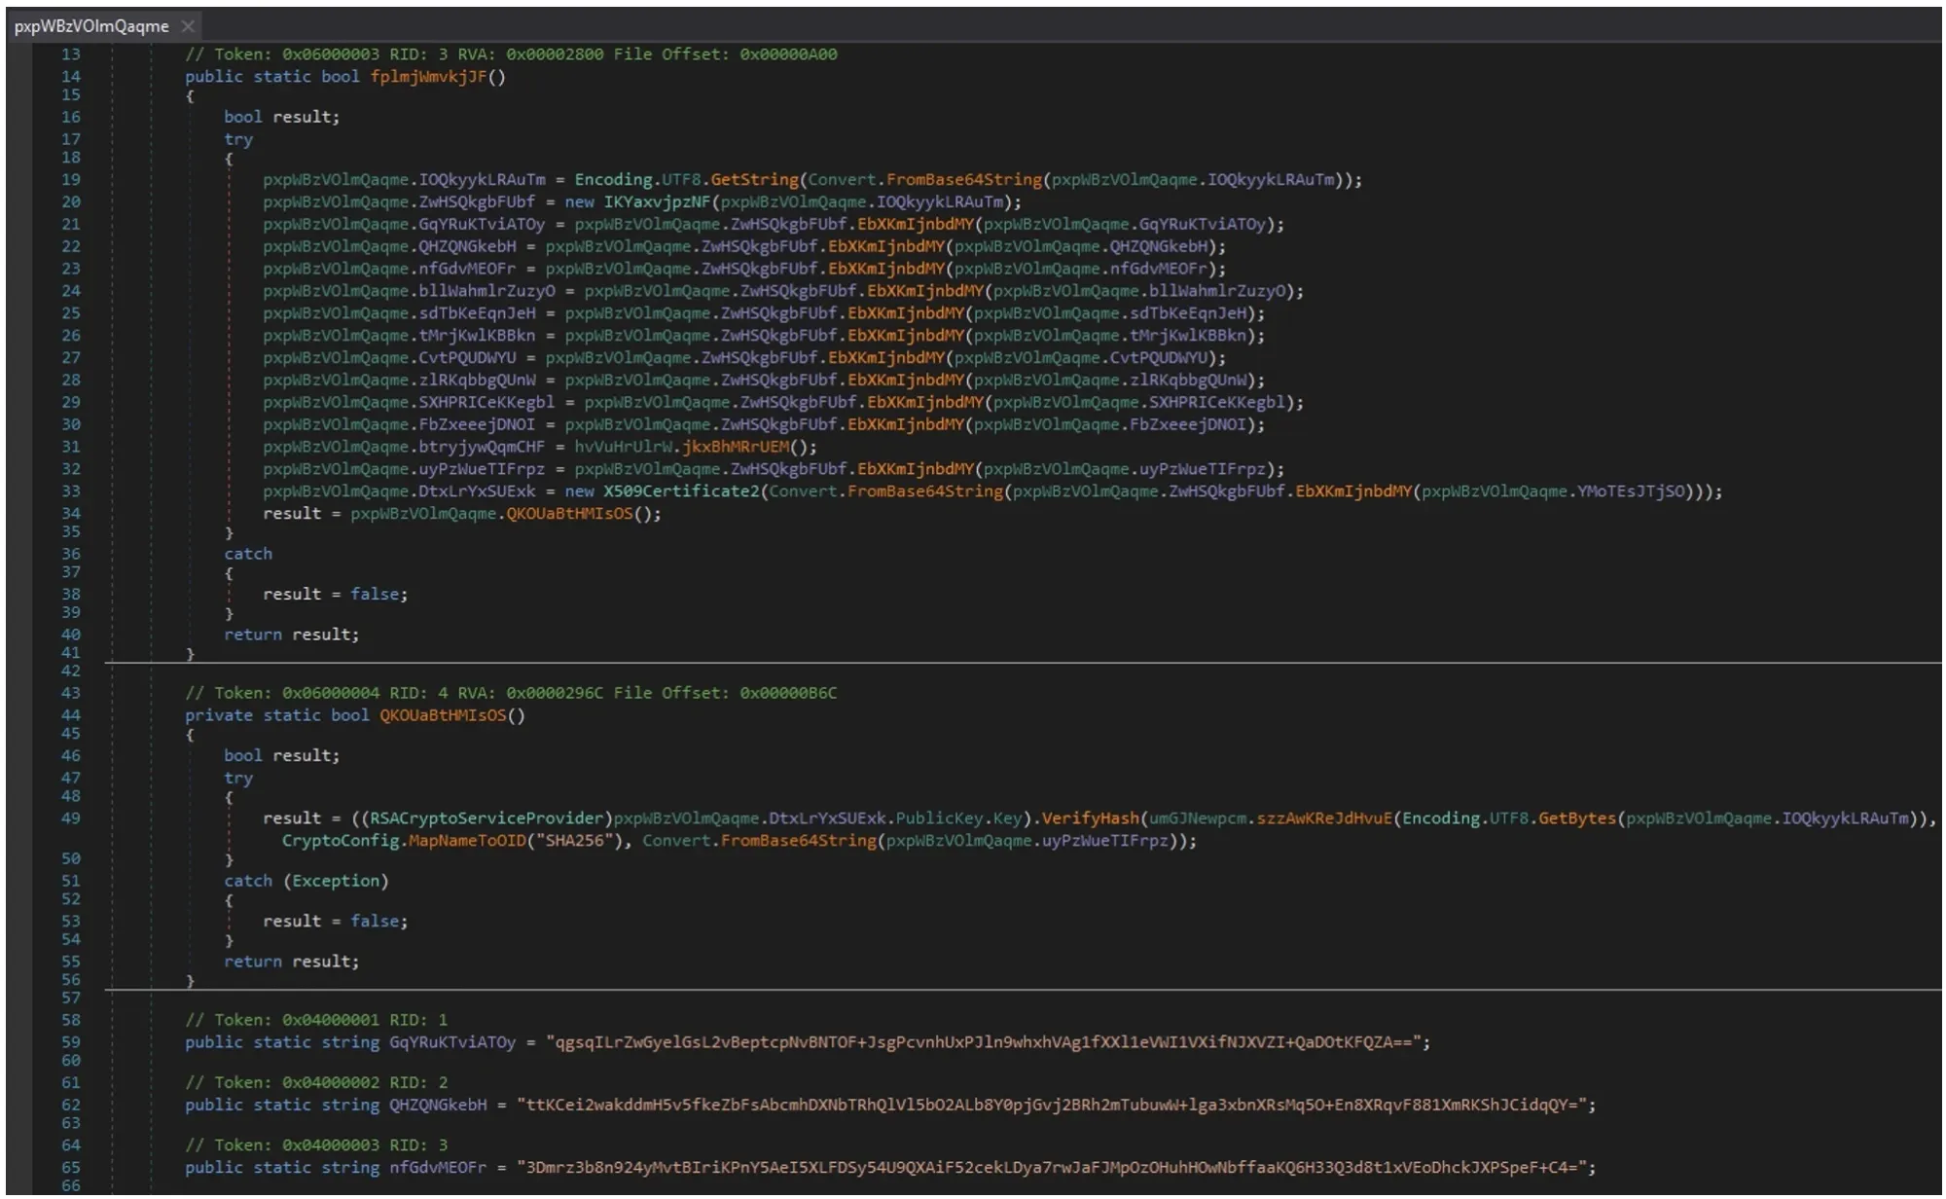
Task: Click the QKOUaBtHMIsOS call on line 34
Action: click(x=569, y=514)
